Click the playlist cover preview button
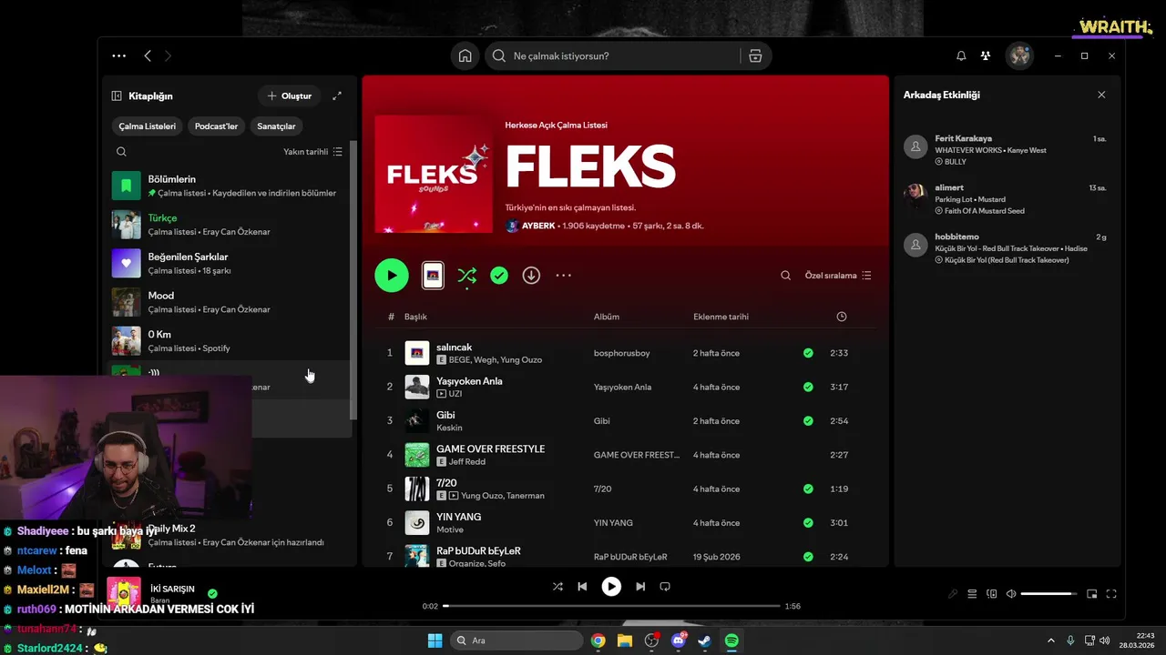 click(433, 276)
